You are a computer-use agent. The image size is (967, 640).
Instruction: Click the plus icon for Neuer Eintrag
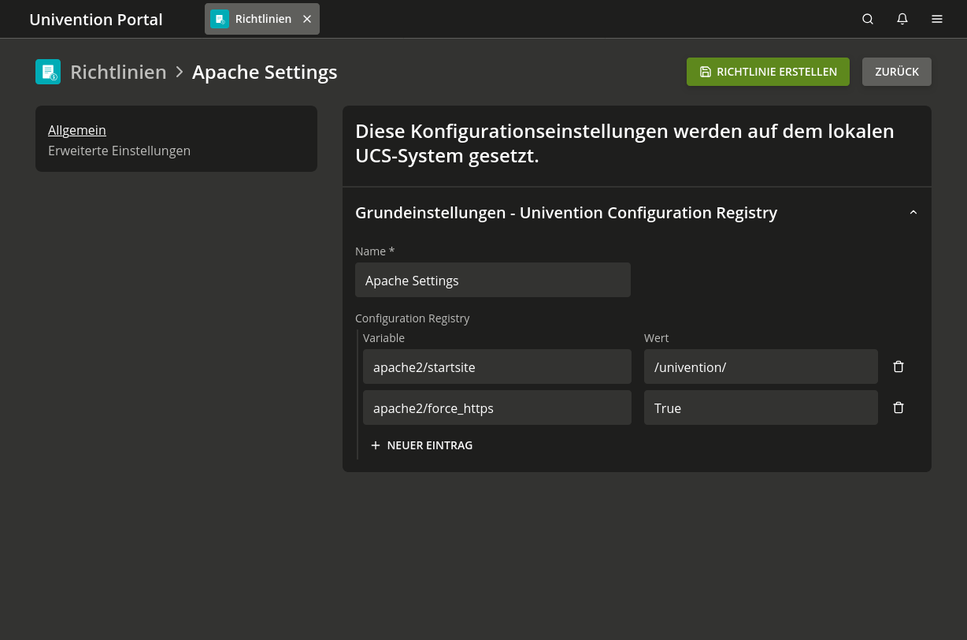click(x=376, y=445)
